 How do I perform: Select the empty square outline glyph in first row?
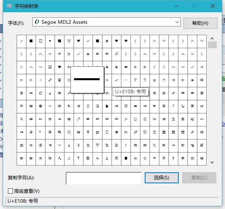pyautogui.click(x=40, y=41)
